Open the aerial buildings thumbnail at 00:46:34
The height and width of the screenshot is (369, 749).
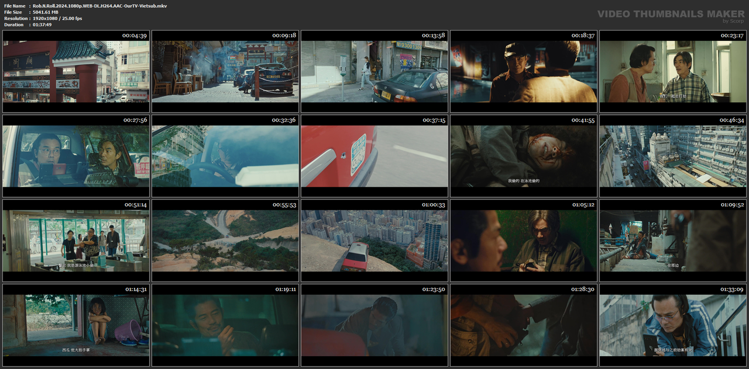[673, 156]
